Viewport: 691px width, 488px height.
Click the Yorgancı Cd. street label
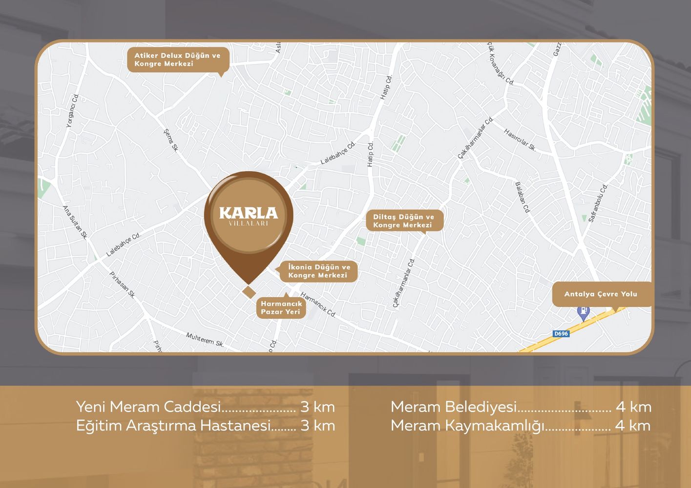[x=72, y=111]
